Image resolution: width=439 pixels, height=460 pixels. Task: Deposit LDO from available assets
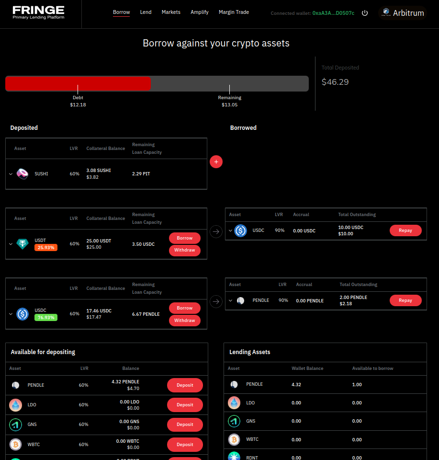point(185,405)
